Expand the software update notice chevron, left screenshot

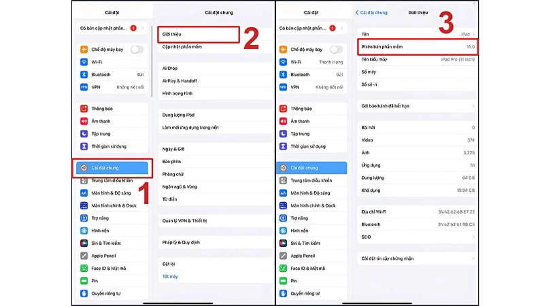pos(143,28)
